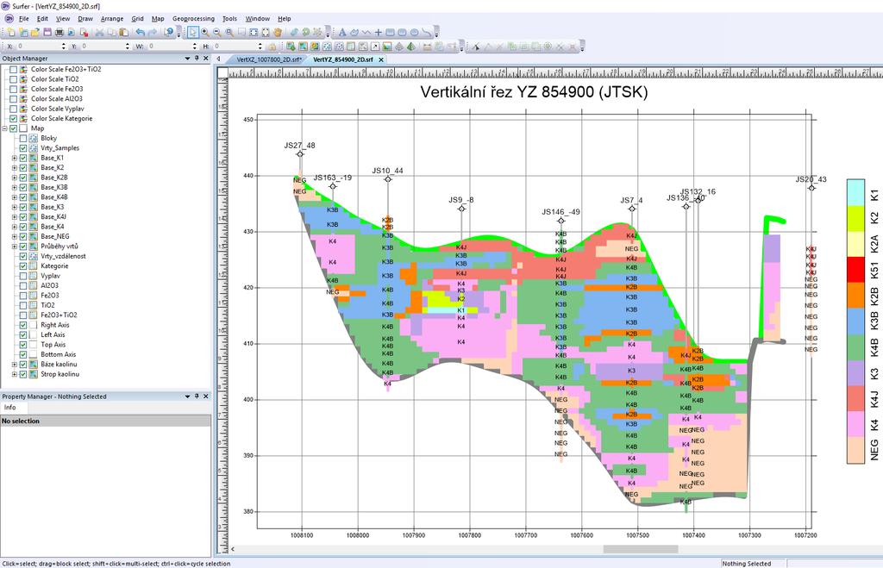883x568 pixels.
Task: Open the Object Manager panel options dropdown
Action: (187, 58)
